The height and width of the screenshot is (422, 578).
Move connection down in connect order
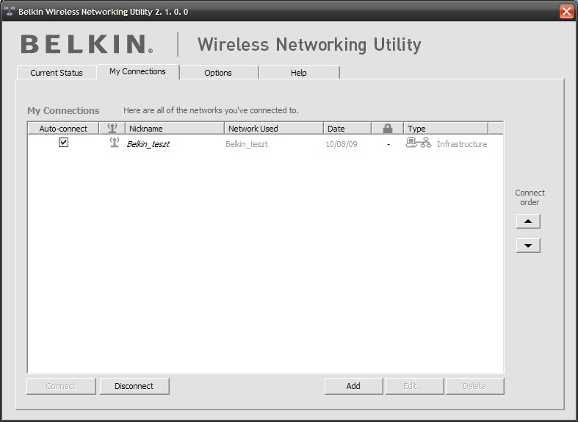pyautogui.click(x=528, y=246)
